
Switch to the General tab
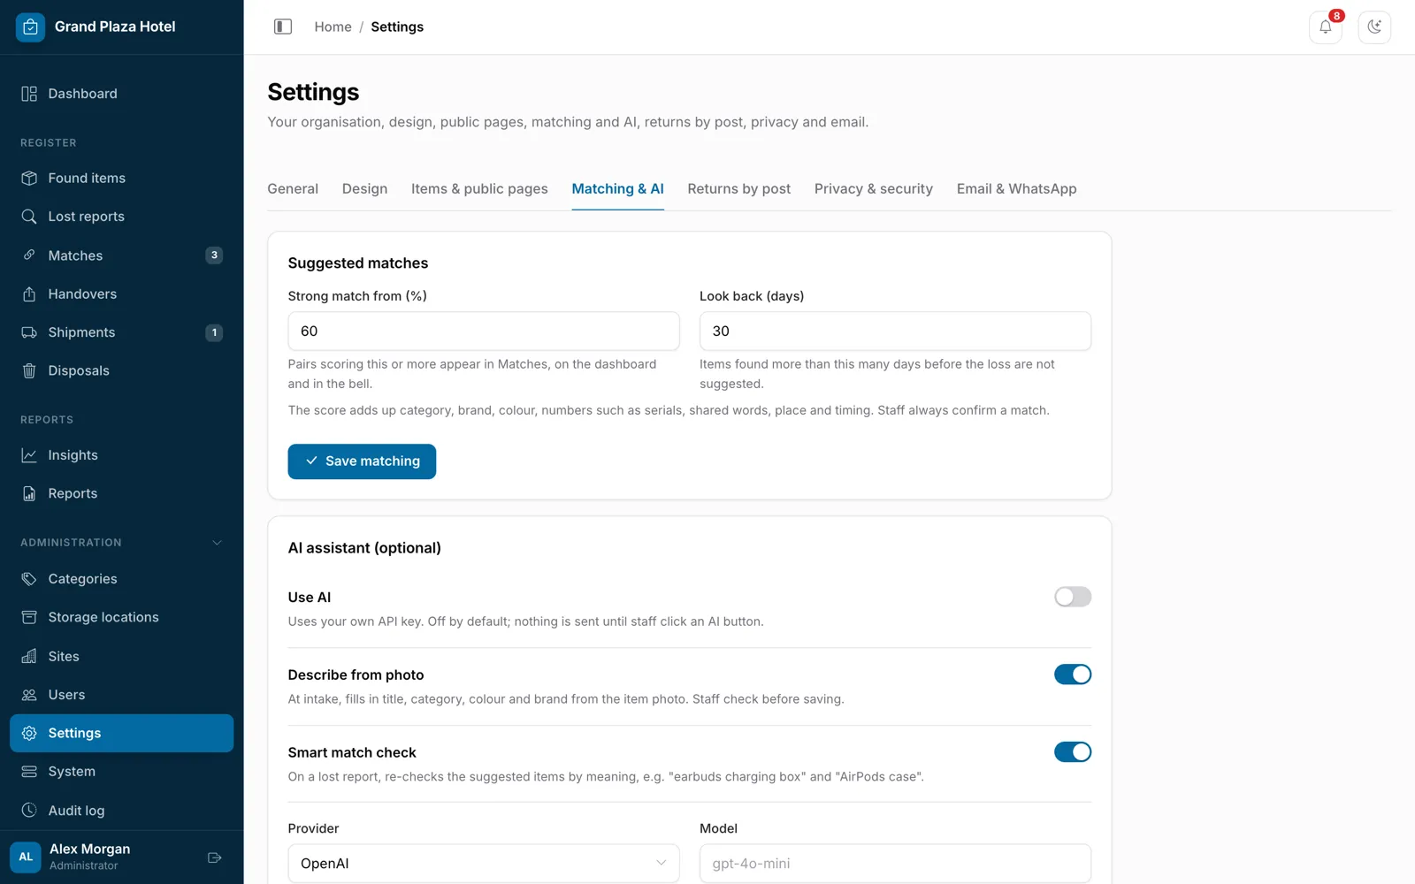pyautogui.click(x=293, y=189)
